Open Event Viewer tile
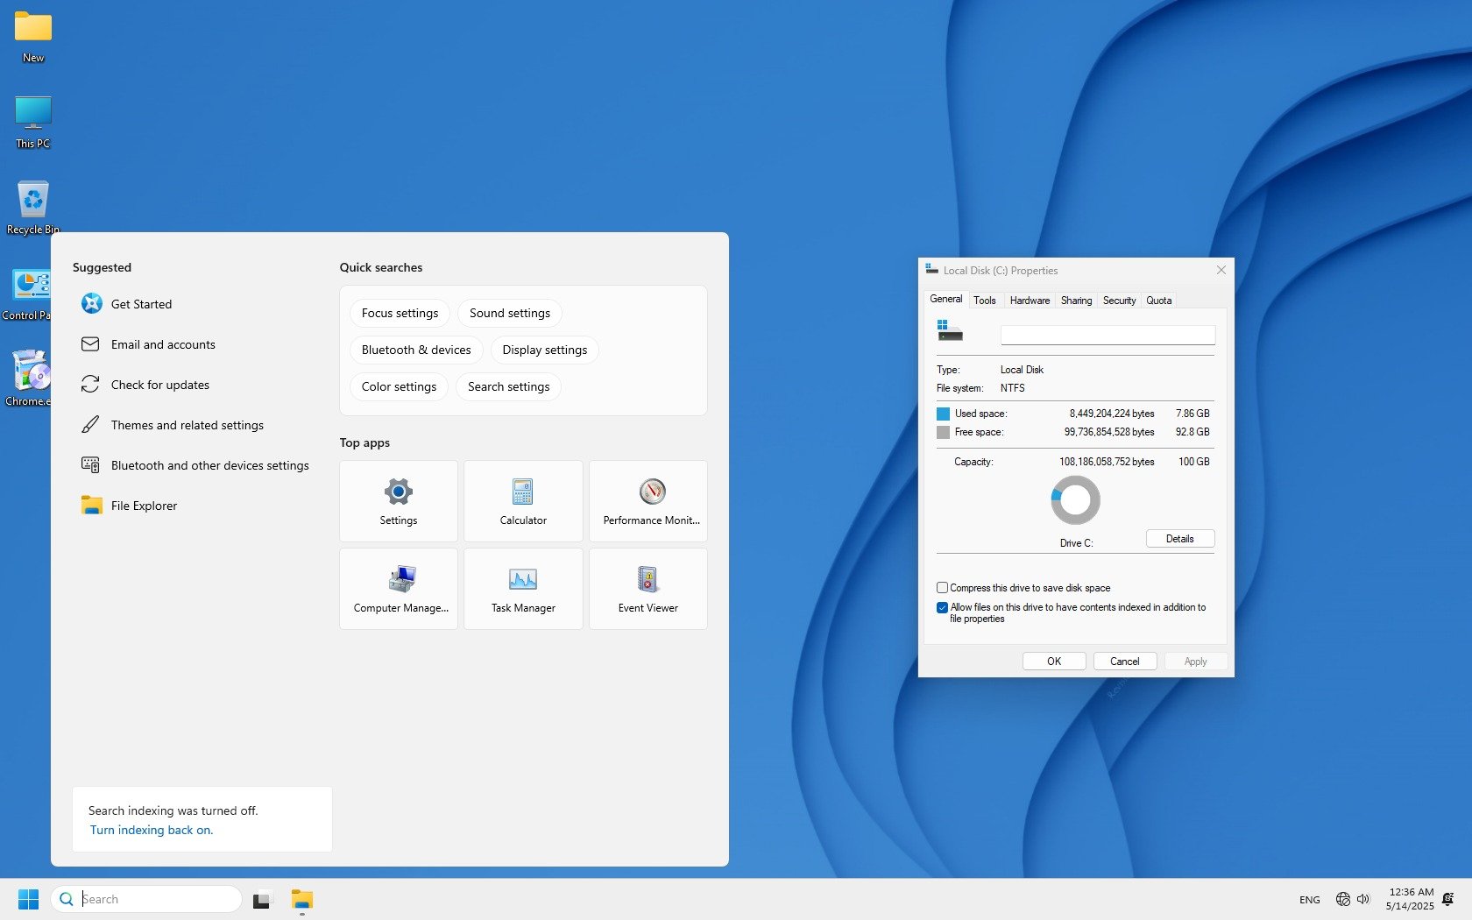Screen dimensions: 1472x920 648,588
